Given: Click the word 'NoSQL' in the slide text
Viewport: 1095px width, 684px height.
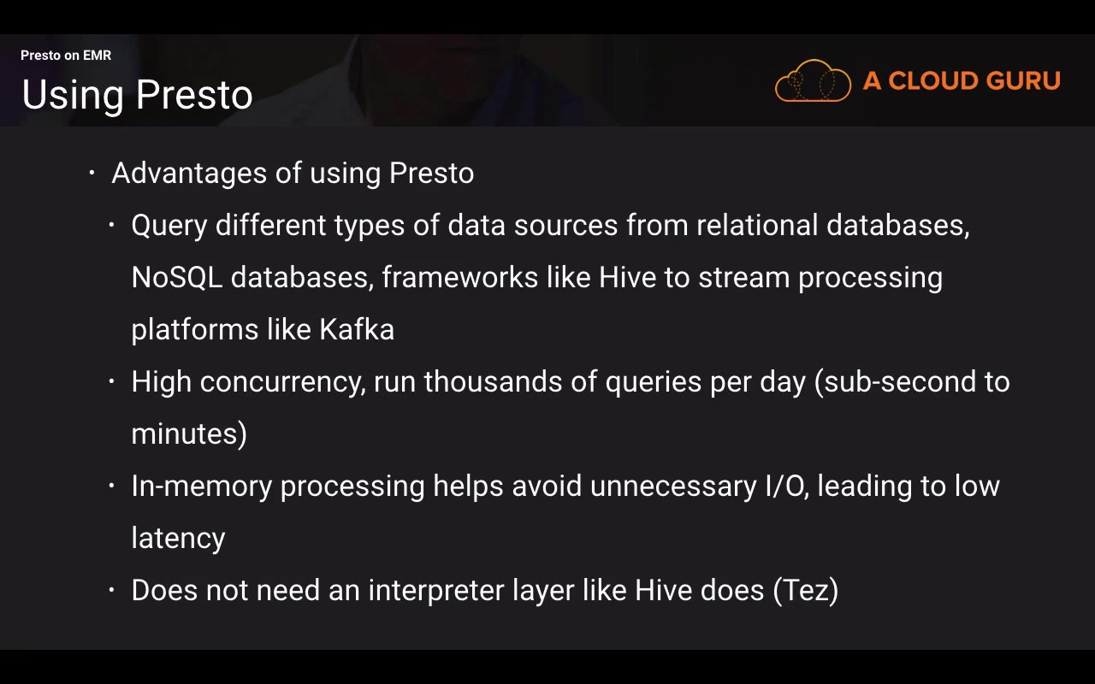Looking at the screenshot, I should pos(177,277).
